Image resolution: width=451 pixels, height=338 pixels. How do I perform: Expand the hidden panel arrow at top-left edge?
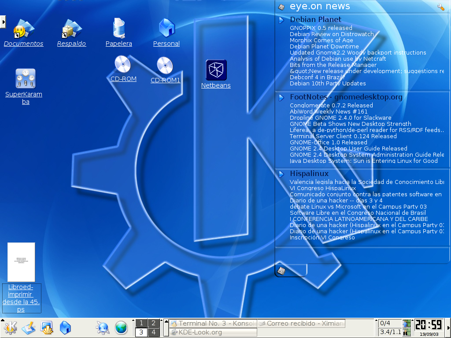[3, 22]
